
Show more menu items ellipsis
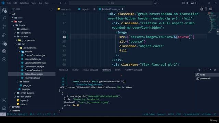click(53, 3)
